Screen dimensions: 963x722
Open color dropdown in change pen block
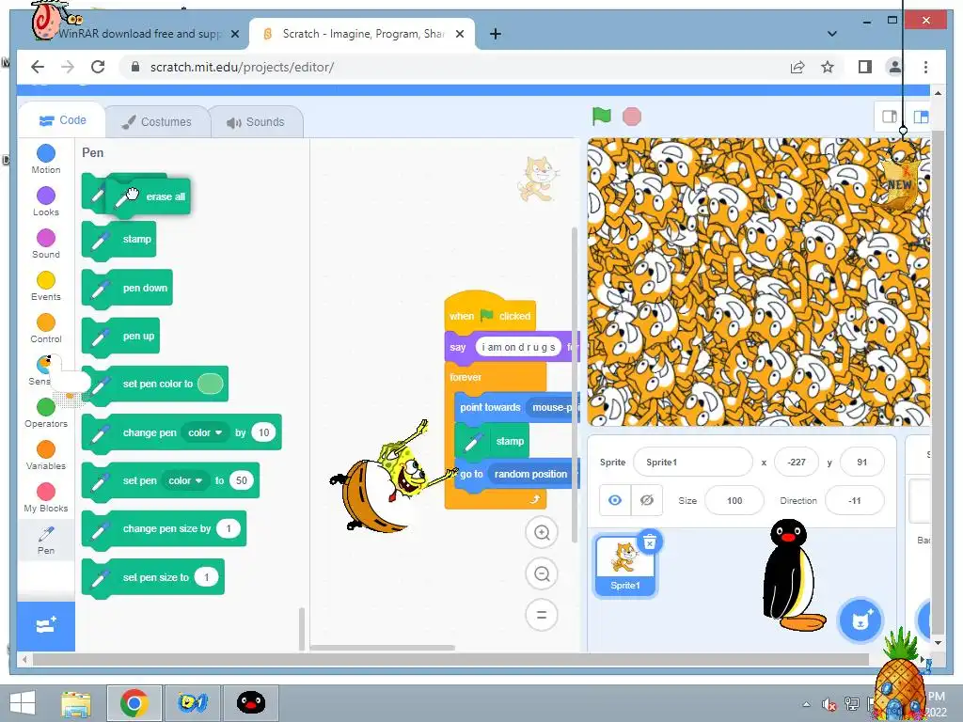coord(205,432)
